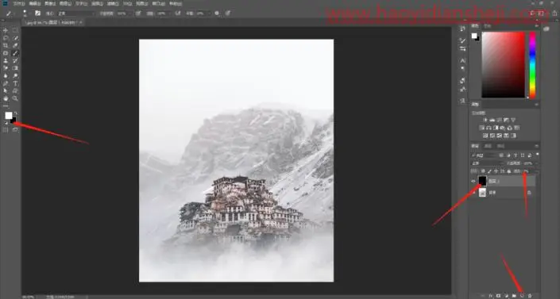Viewport: 560px width, 299px height.
Task: Swap foreground and background colors in toolbox
Action: click(x=15, y=113)
